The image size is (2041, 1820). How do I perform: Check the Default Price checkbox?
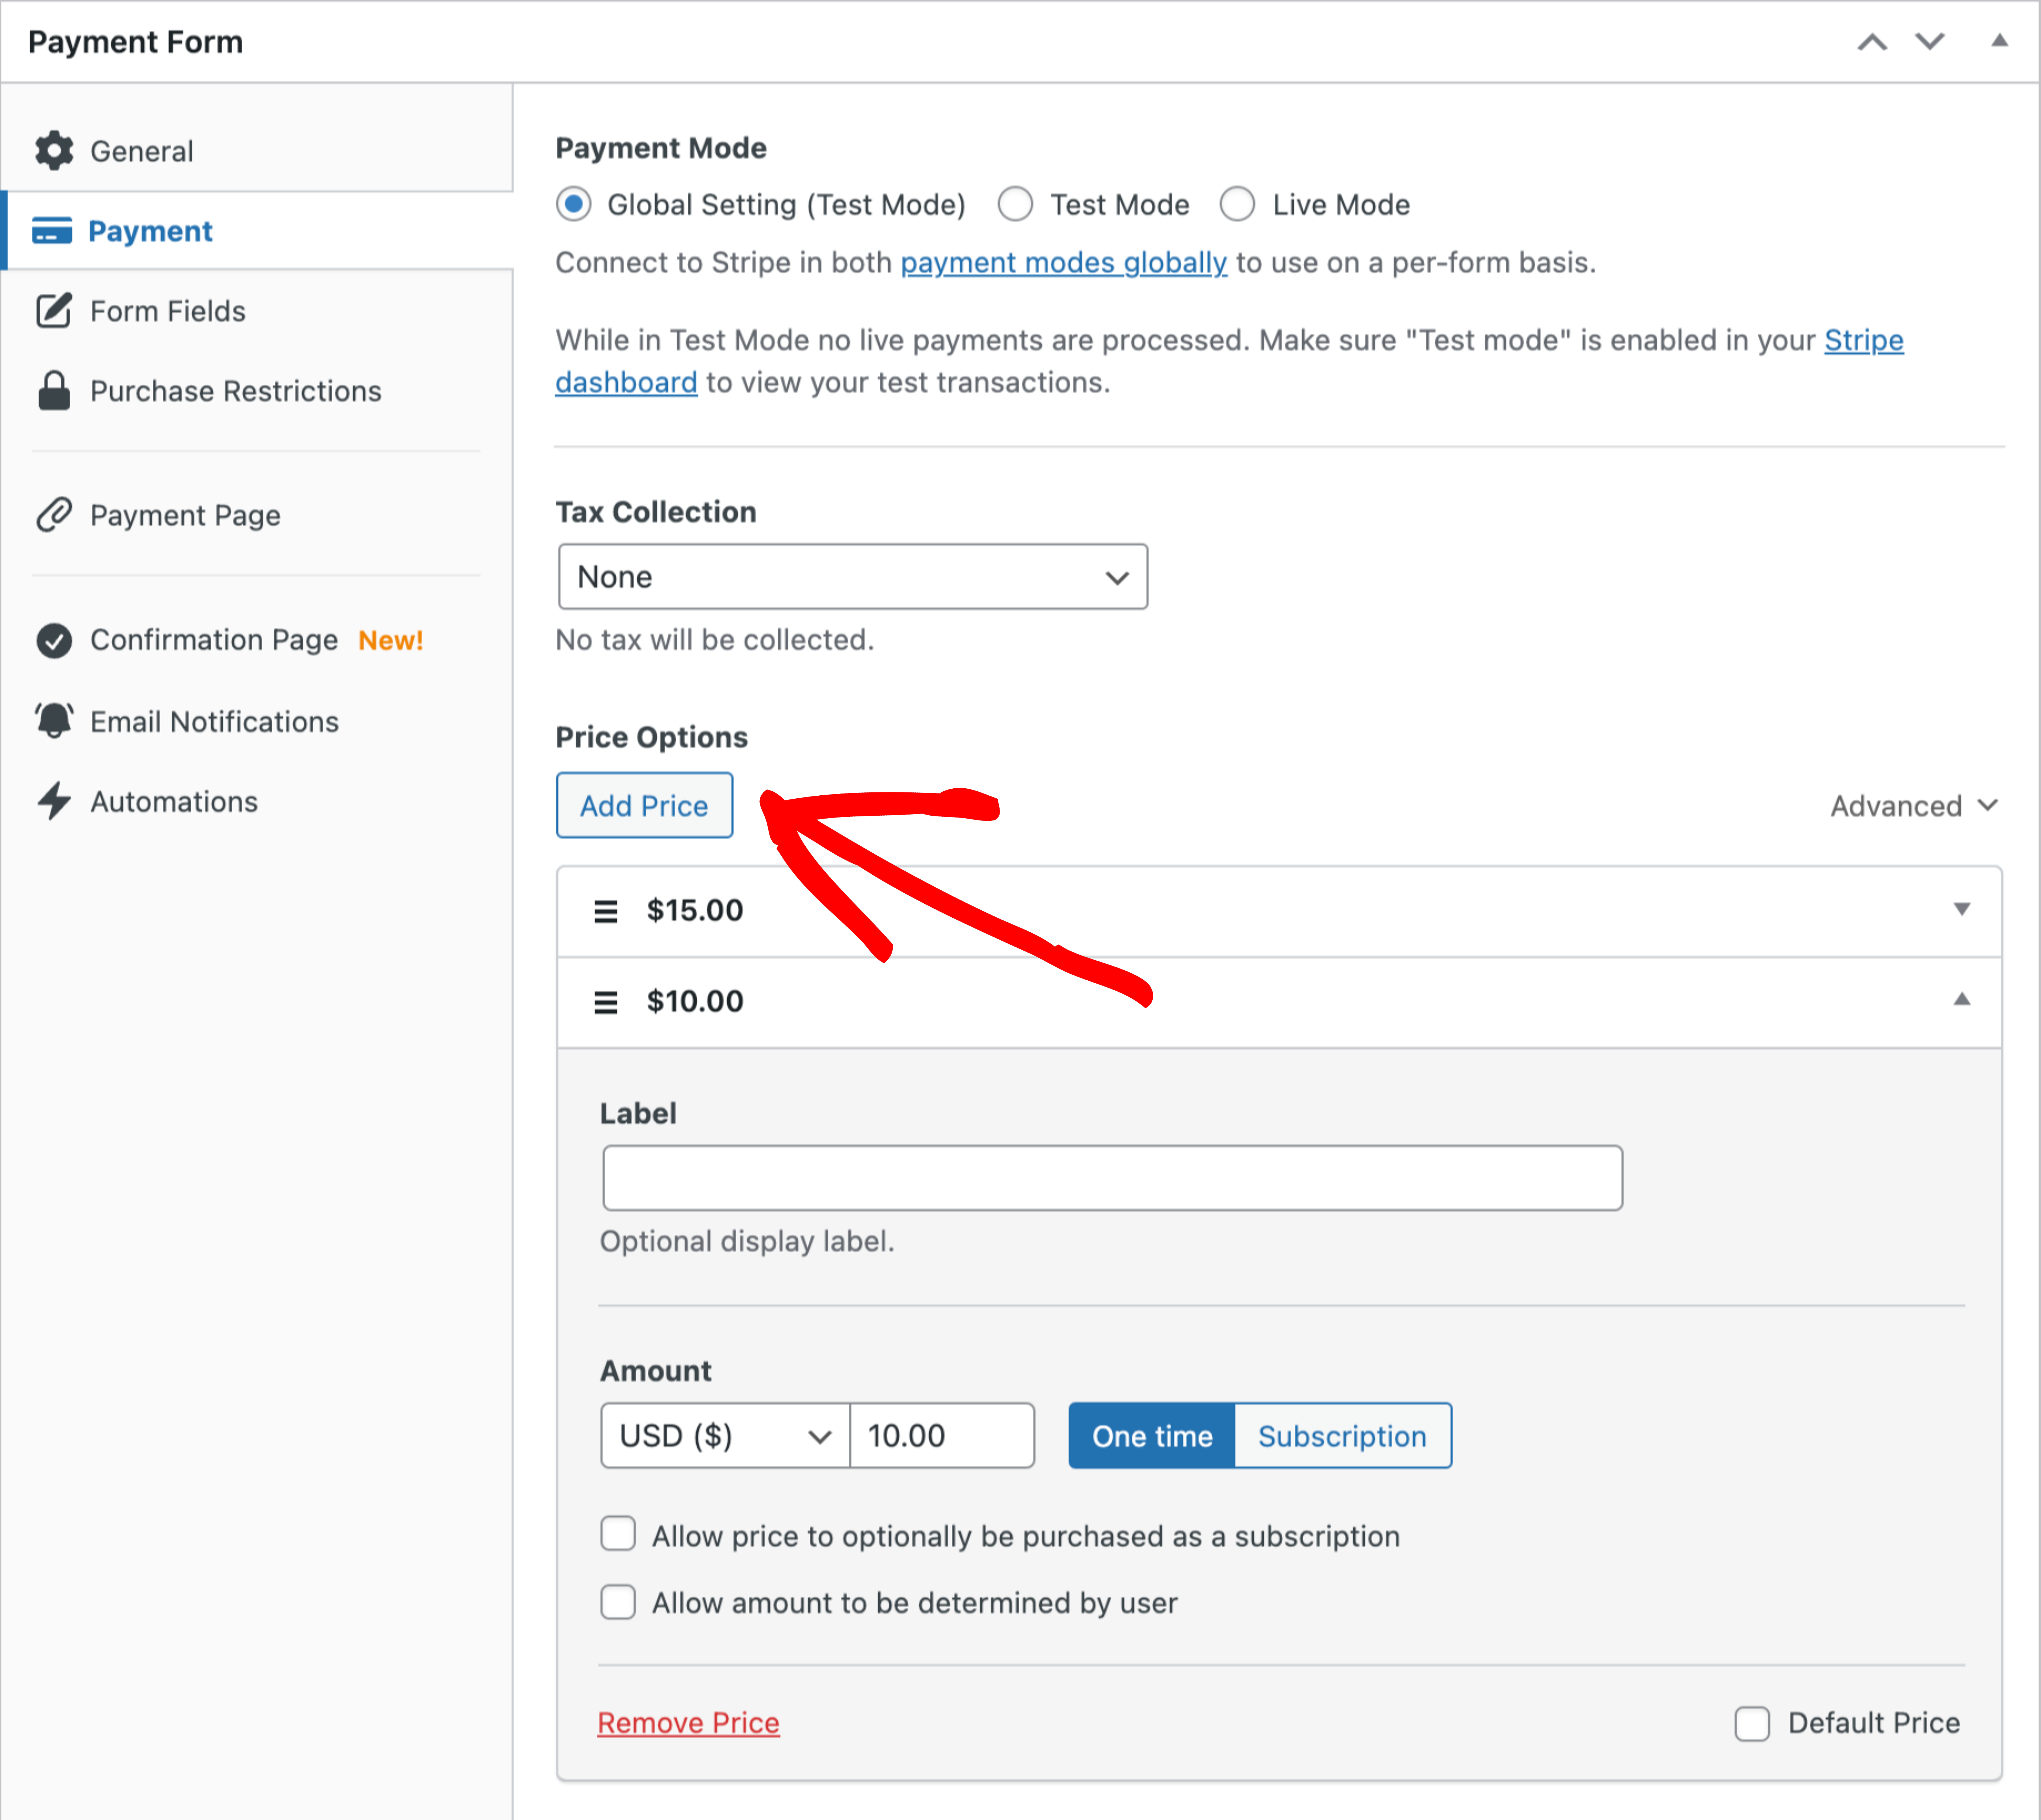pos(1752,1723)
